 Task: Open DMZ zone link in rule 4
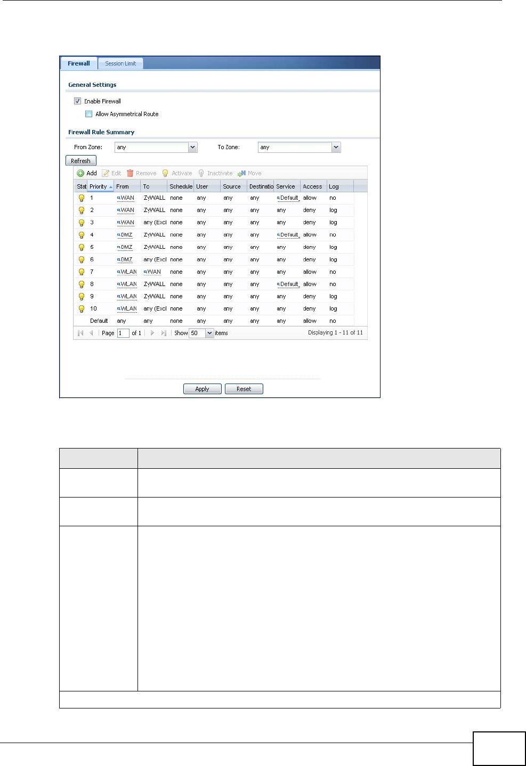(125, 234)
